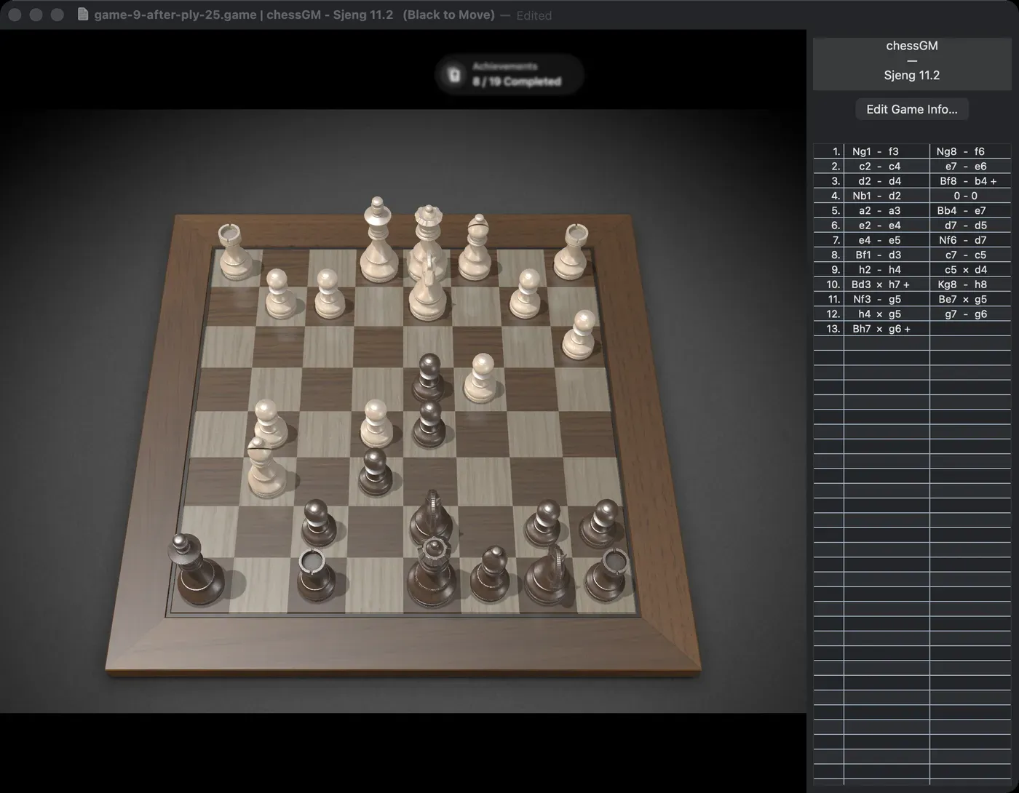
Task: Open the Achievements banner
Action: click(509, 74)
